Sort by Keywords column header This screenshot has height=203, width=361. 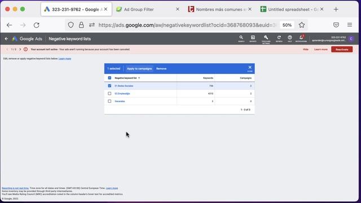(x=208, y=78)
